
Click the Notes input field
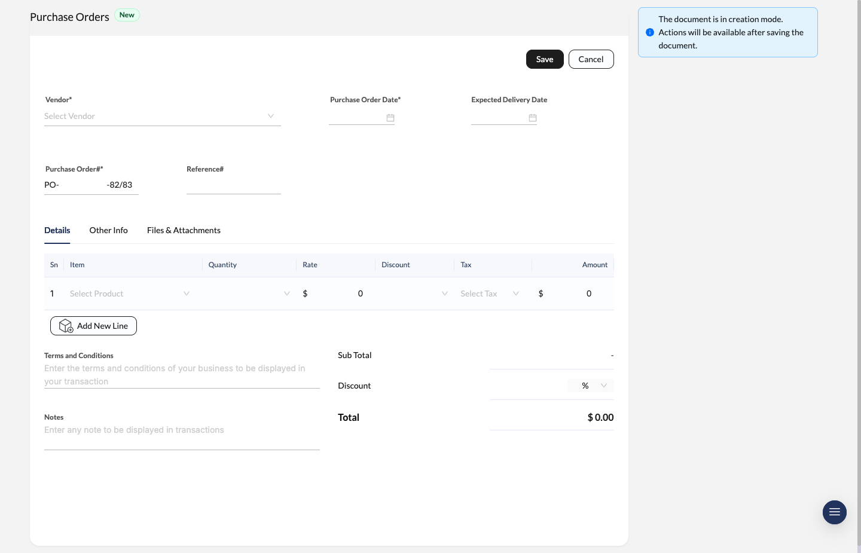point(182,430)
